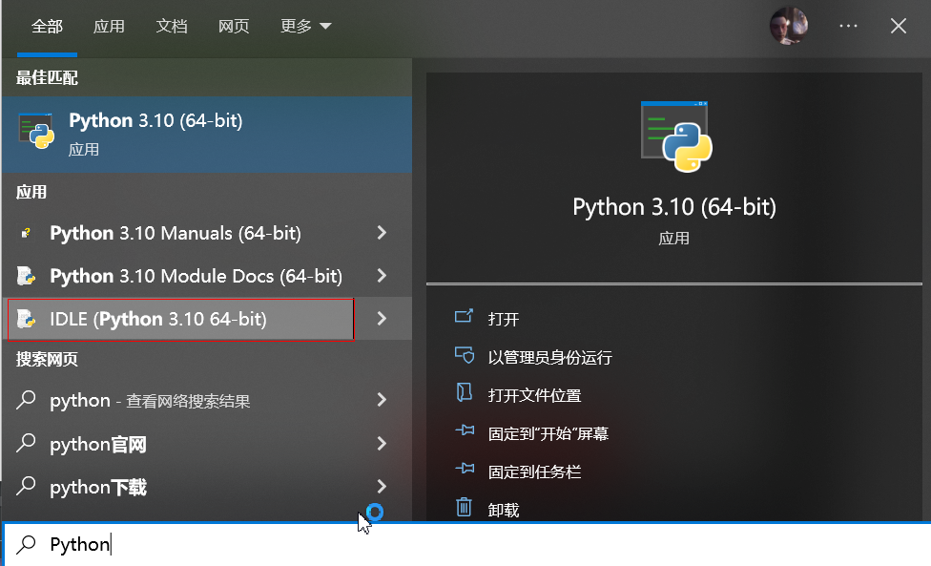Switch to the 应用 filter tab
This screenshot has width=931, height=566.
coord(109,26)
